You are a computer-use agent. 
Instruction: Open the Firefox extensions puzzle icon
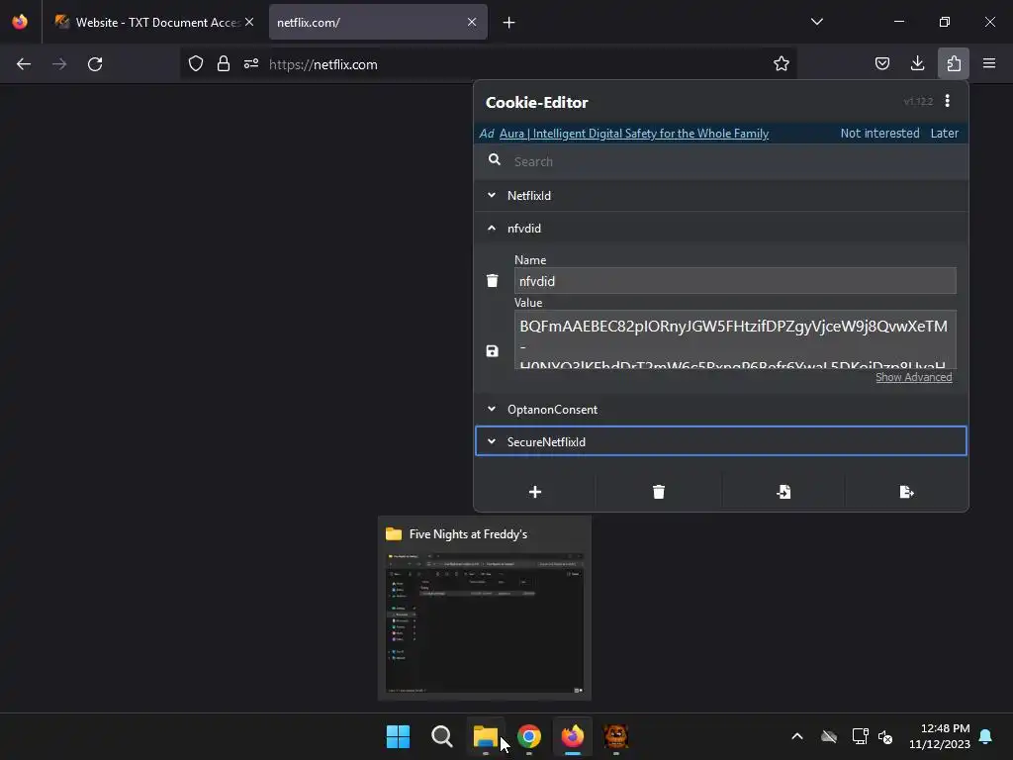954,63
